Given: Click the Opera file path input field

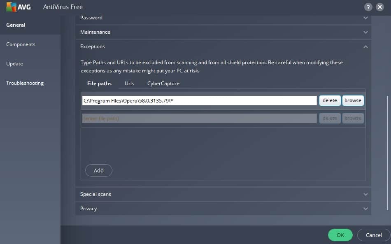Looking at the screenshot, I should tap(200, 101).
